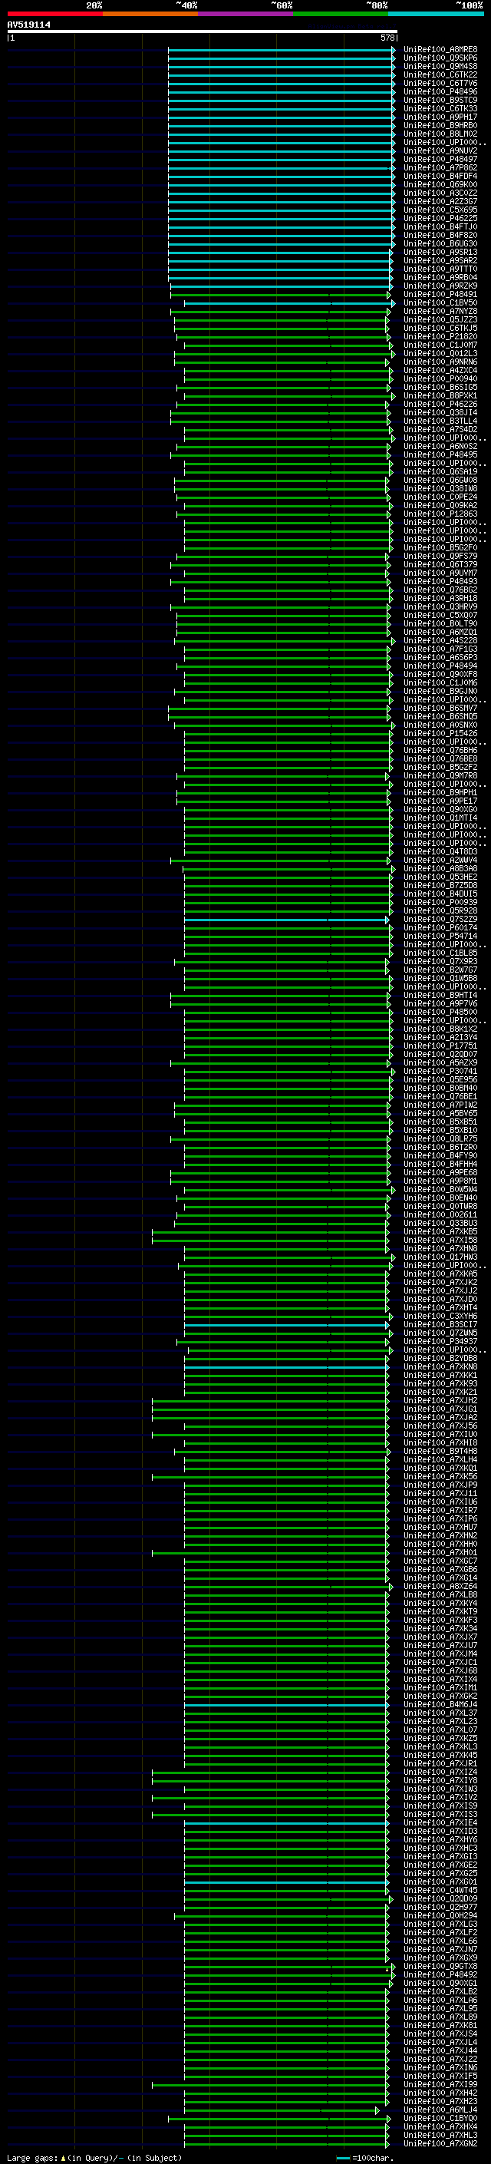The height and width of the screenshot is (2164, 491).
Task: Open UniRef100_C1J0M7 entry
Action: (x=440, y=345)
